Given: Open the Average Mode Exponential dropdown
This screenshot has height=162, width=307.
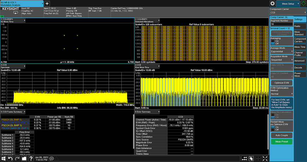Looking at the screenshot, I should pyautogui.click(x=282, y=51).
